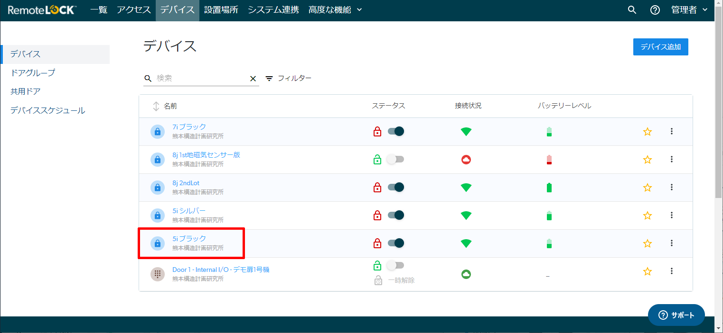This screenshot has width=723, height=333.
Task: Click 名前 column header
Action: click(x=170, y=106)
